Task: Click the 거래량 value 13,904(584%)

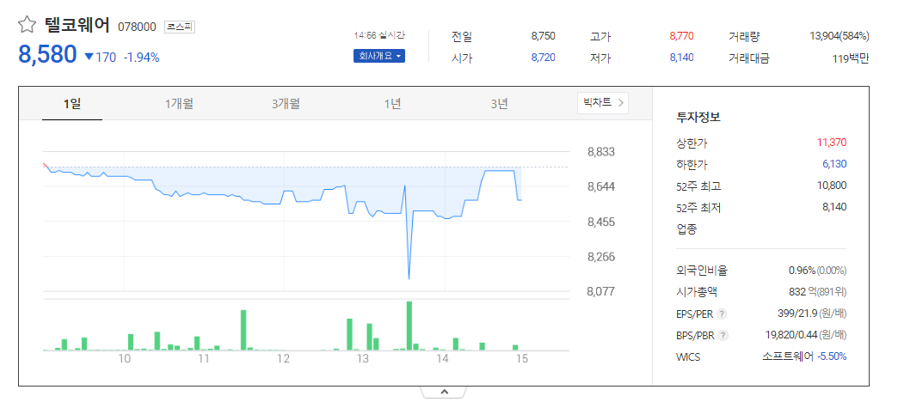Action: coord(840,36)
